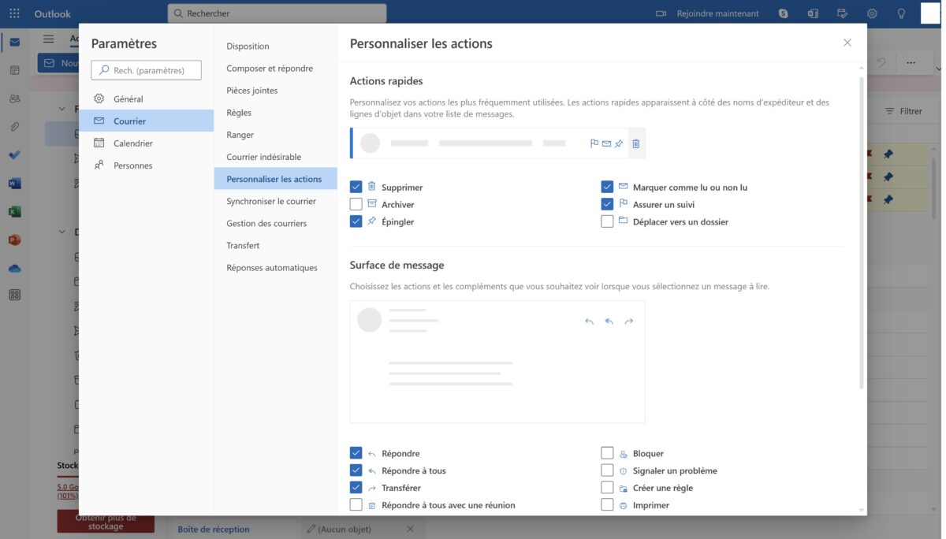946x539 pixels.
Task: Open the app launcher waffle icon
Action: (x=14, y=13)
